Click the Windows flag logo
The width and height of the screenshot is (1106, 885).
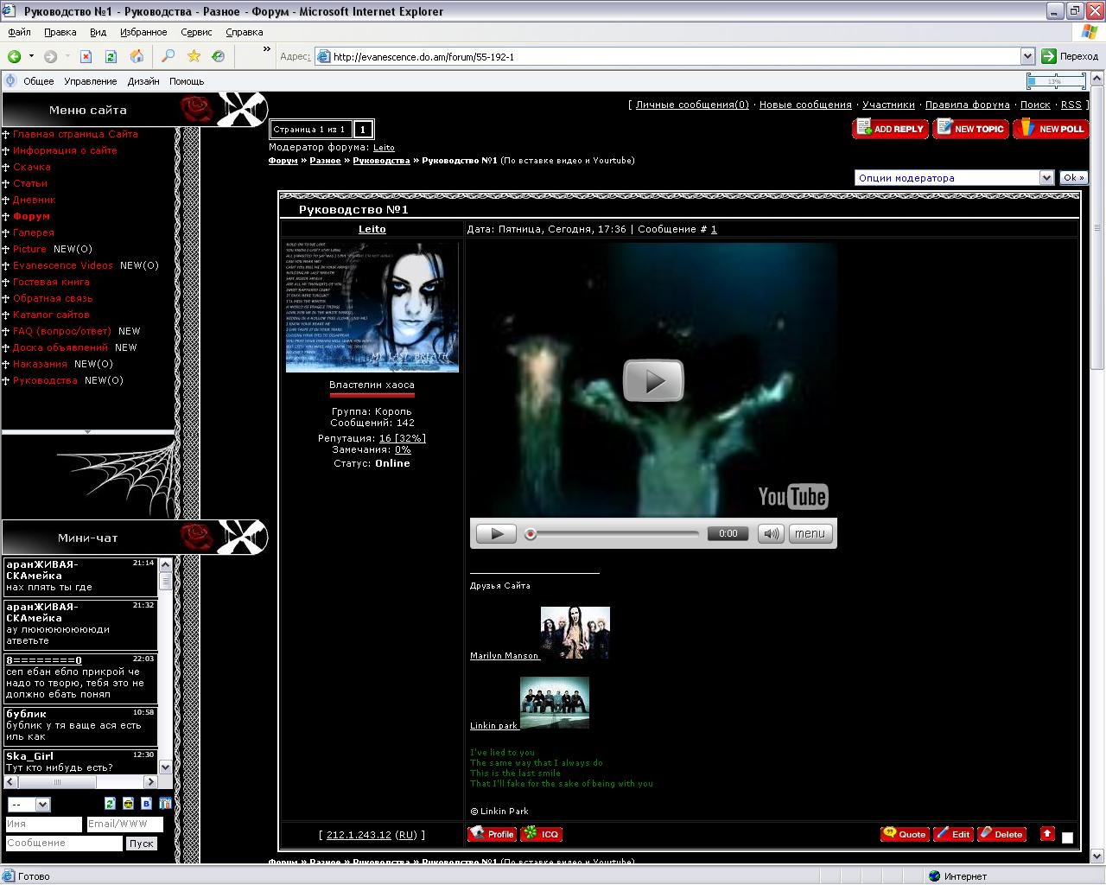pyautogui.click(x=1090, y=32)
